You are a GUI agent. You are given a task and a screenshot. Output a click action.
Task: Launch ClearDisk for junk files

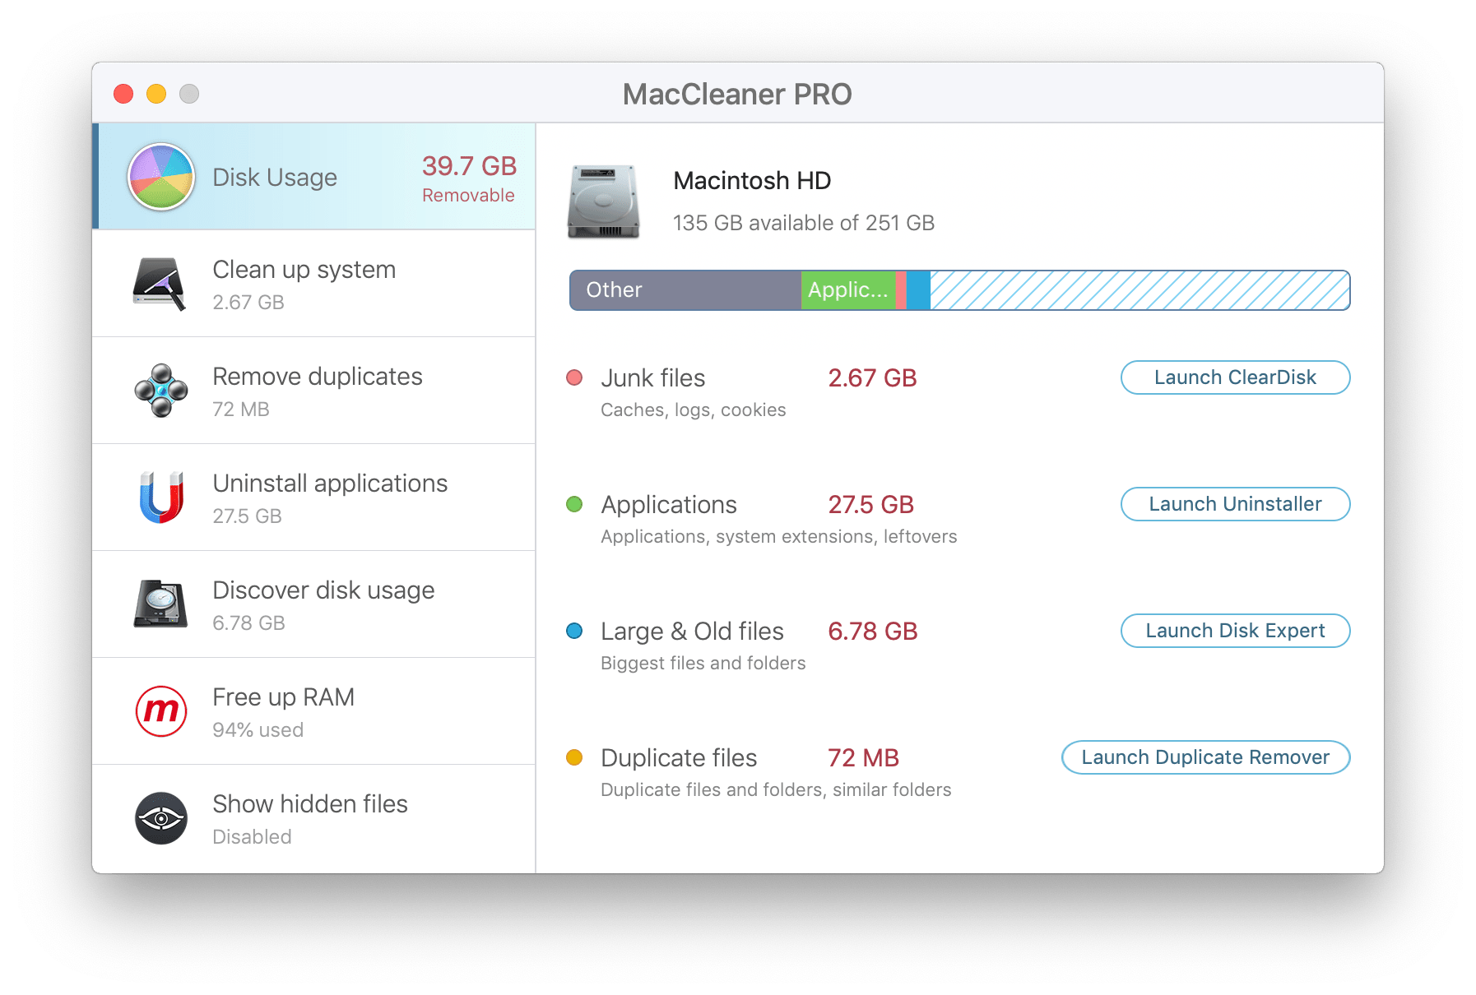[x=1235, y=377]
